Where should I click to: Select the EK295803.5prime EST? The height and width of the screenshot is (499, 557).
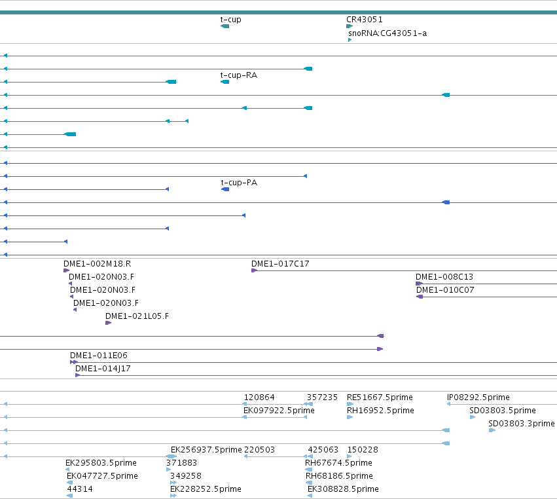pyautogui.click(x=101, y=463)
